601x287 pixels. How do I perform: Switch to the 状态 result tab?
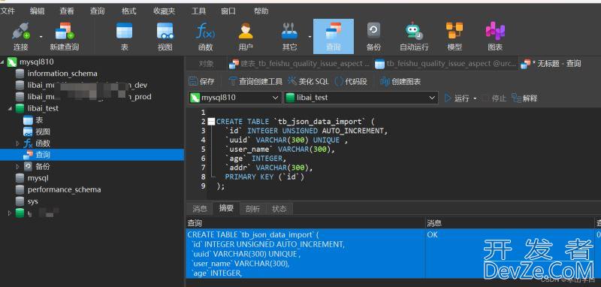tap(279, 208)
